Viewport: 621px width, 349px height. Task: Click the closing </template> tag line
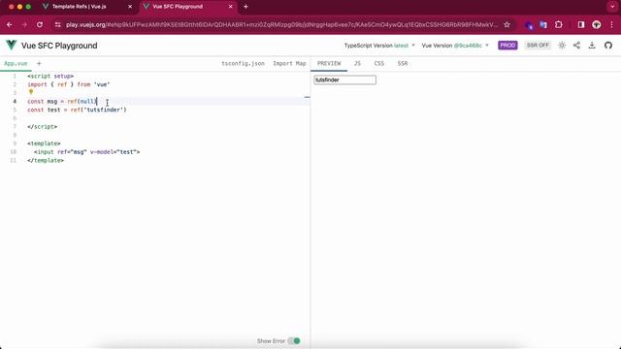pos(46,160)
